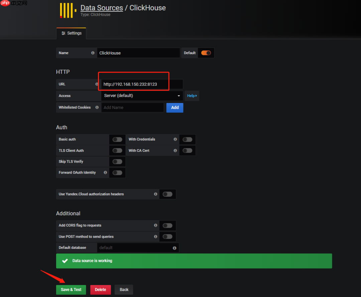Open the Access mode dropdown
361x297 pixels.
[x=142, y=96]
